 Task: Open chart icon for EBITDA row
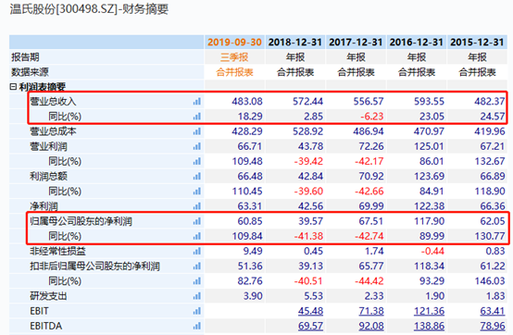coord(197,326)
